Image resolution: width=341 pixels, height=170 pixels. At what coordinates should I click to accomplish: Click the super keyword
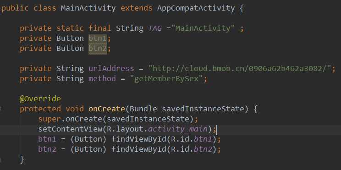pyautogui.click(x=49, y=119)
